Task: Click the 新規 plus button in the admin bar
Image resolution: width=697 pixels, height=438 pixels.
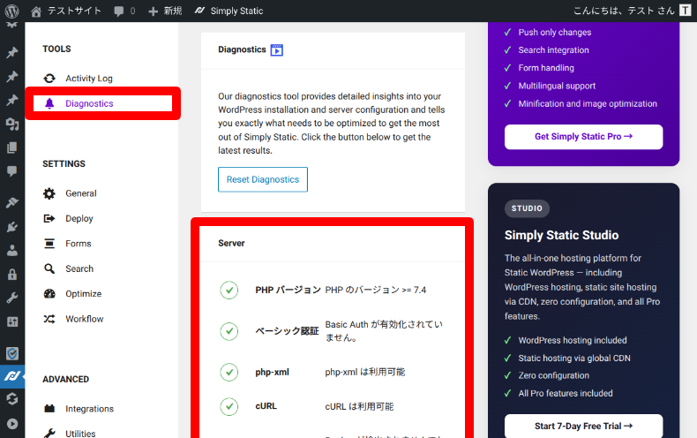Action: click(x=165, y=11)
